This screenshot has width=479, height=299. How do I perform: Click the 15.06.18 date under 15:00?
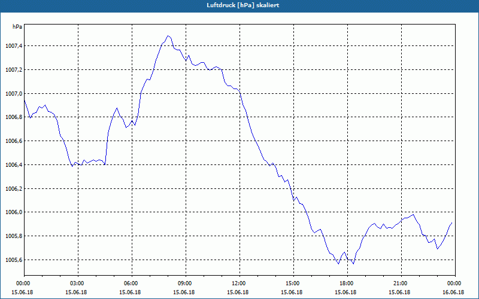[292, 292]
